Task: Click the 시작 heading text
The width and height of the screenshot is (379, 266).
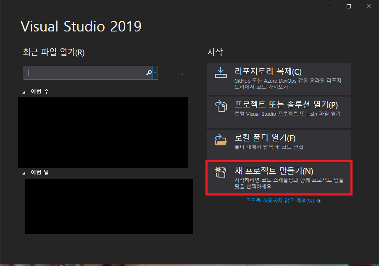Action: pos(215,52)
